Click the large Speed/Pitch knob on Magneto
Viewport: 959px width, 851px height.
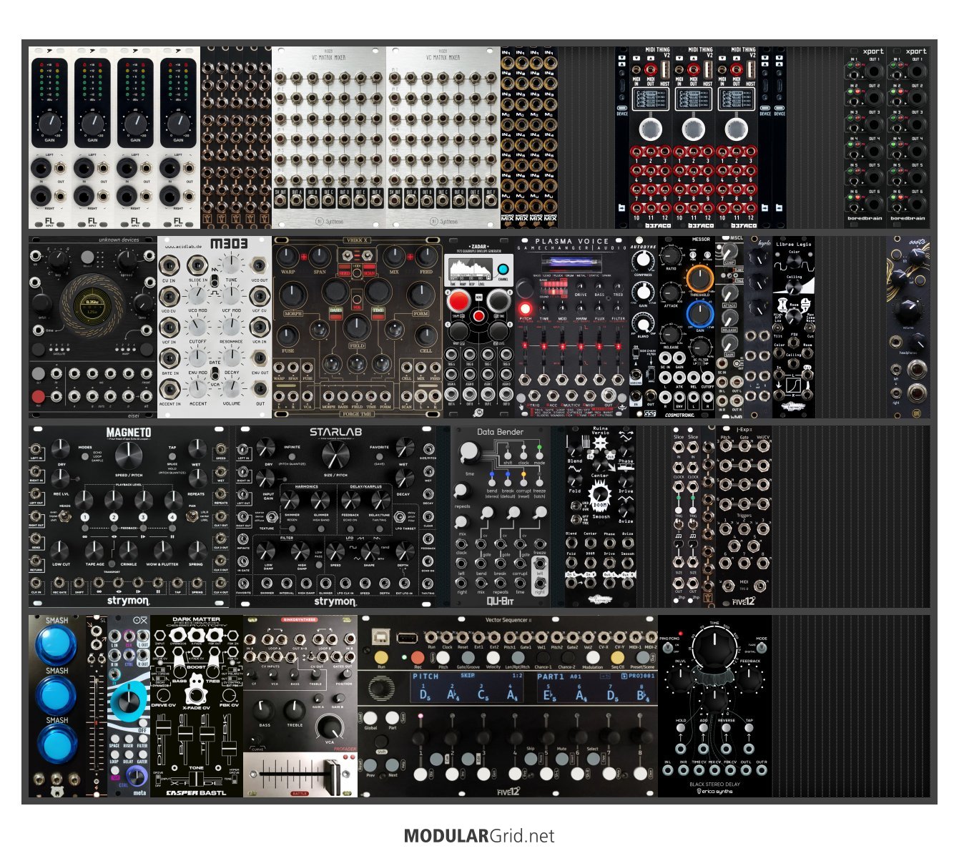coord(127,453)
